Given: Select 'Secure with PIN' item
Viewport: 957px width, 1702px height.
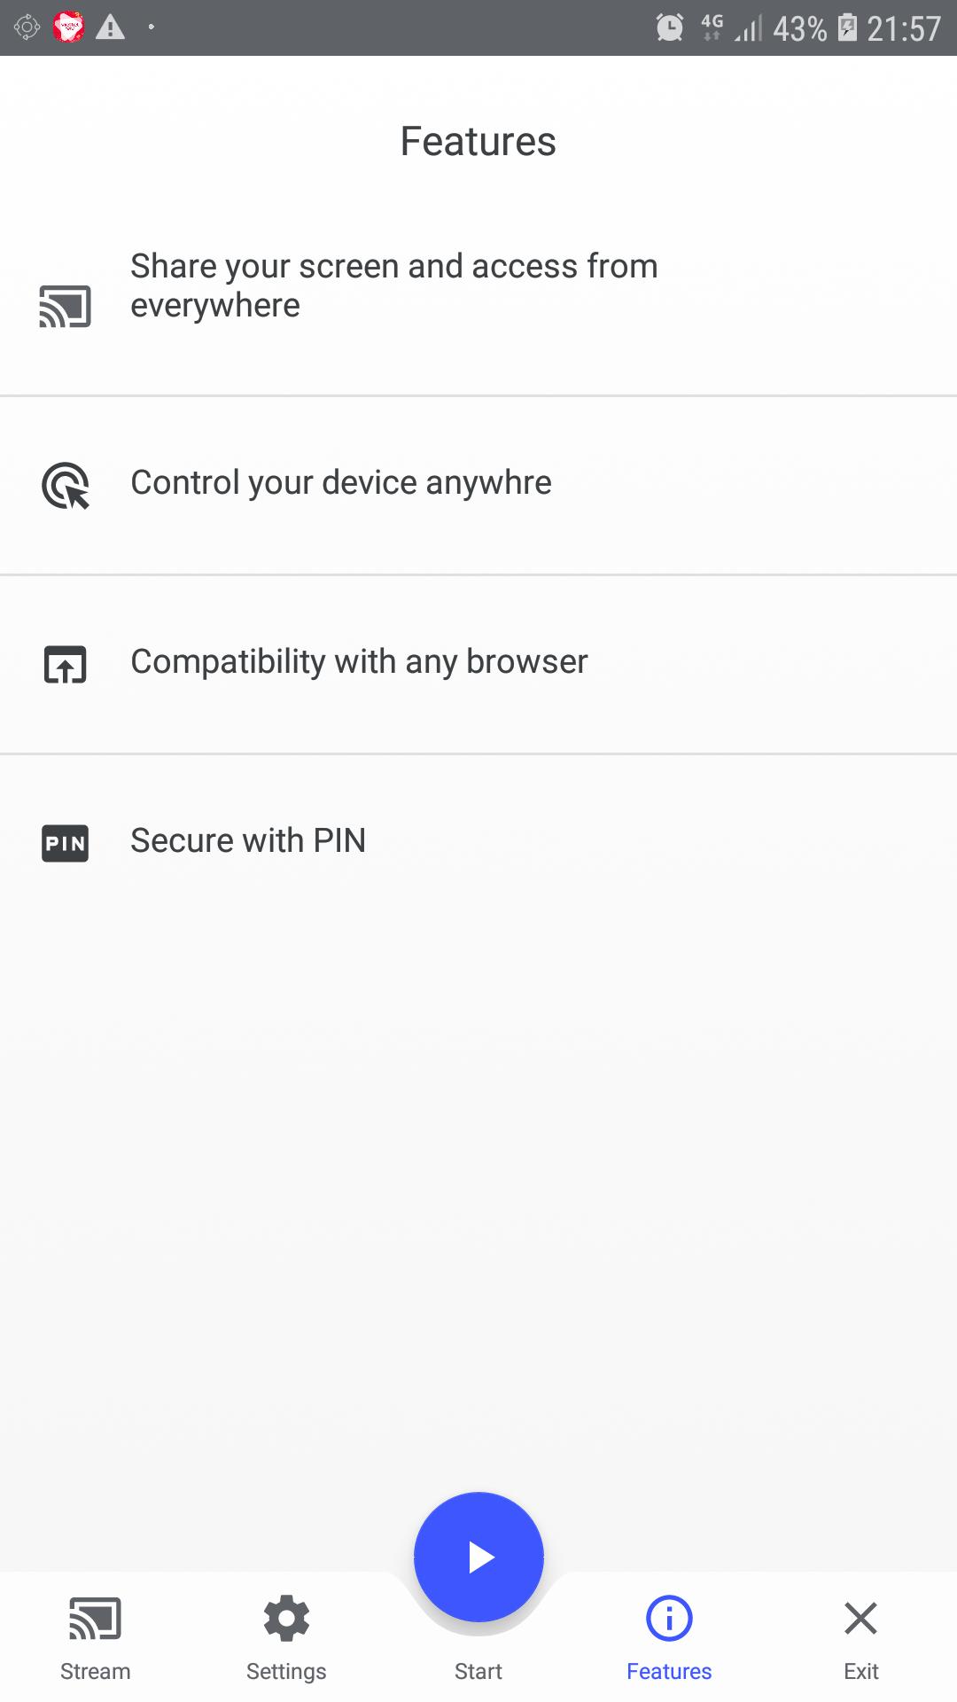Looking at the screenshot, I should pos(248,841).
